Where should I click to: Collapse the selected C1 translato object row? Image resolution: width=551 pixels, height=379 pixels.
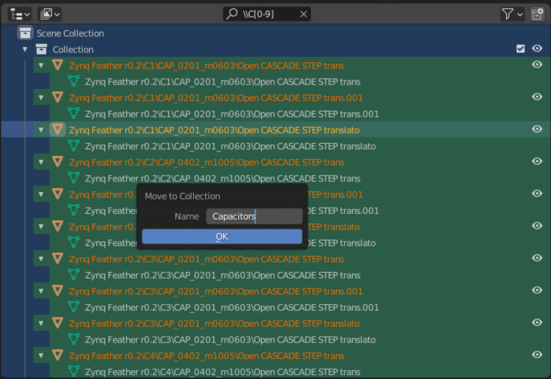[41, 130]
